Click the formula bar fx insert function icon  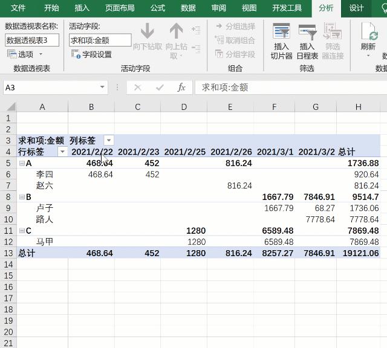coord(181,88)
